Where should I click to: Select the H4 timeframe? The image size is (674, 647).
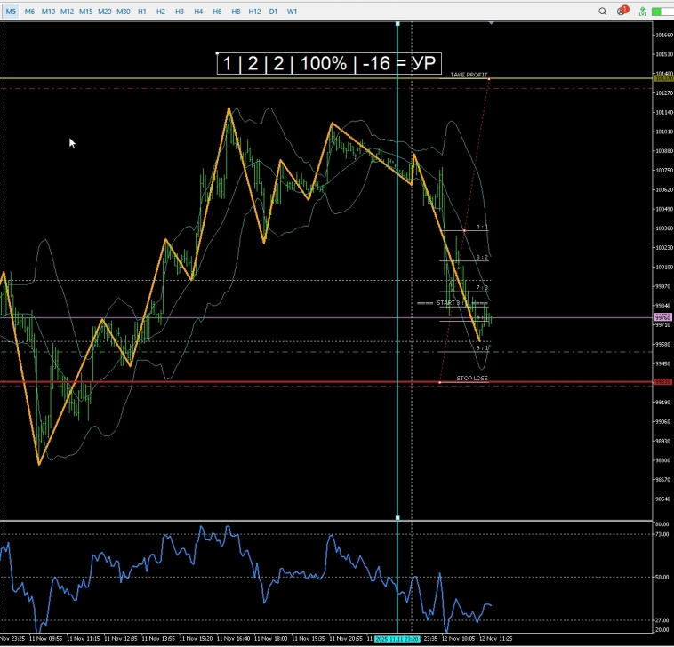[197, 12]
